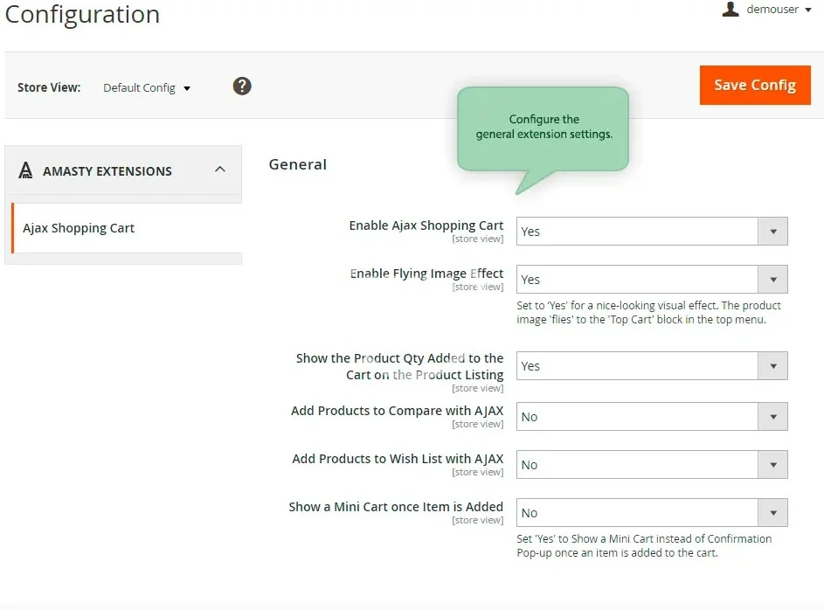The width and height of the screenshot is (824, 610).
Task: Click the Amasty logo icon in sidebar
Action: coord(26,170)
